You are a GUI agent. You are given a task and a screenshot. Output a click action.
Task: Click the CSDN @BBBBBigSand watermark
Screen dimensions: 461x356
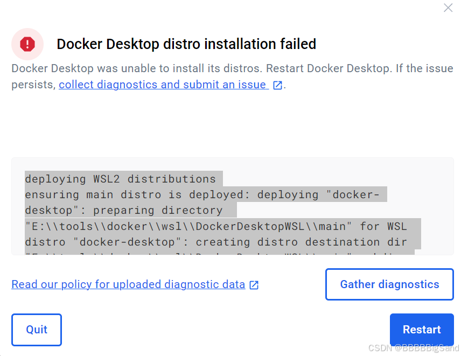click(x=414, y=348)
